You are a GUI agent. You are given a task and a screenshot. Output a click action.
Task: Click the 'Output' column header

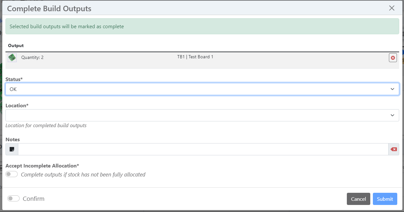(16, 45)
